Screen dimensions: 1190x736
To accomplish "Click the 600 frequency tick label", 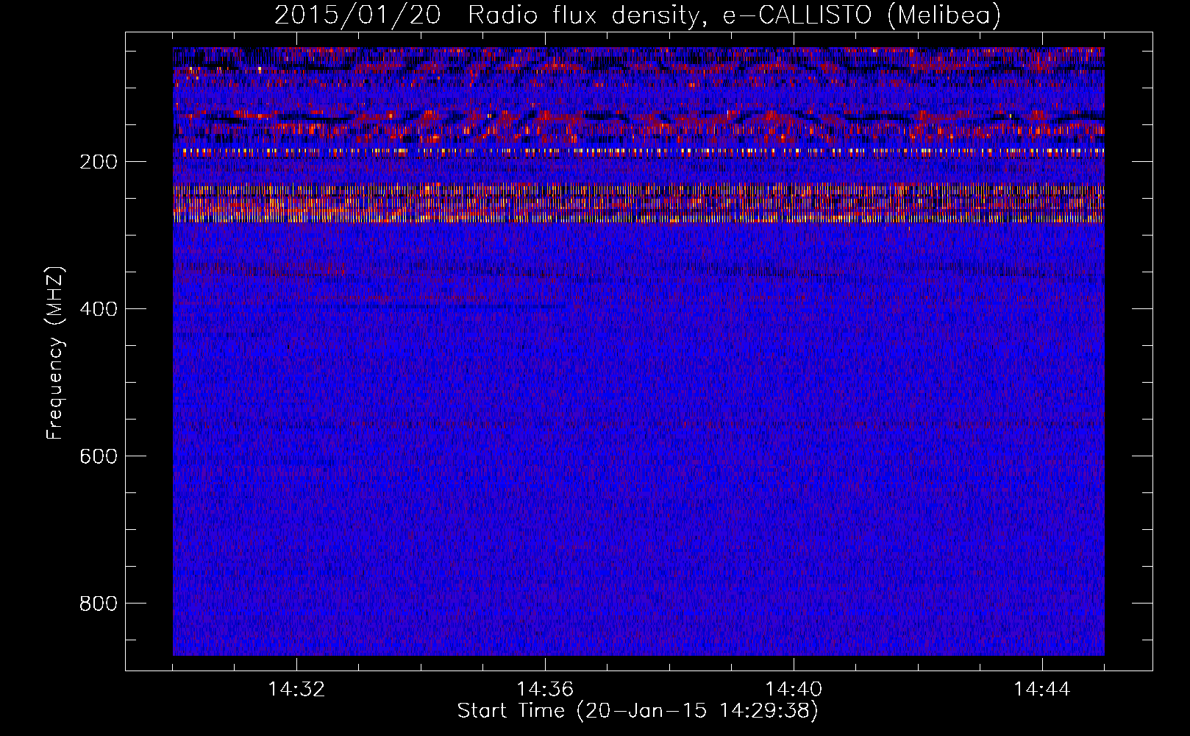I will pyautogui.click(x=99, y=456).
